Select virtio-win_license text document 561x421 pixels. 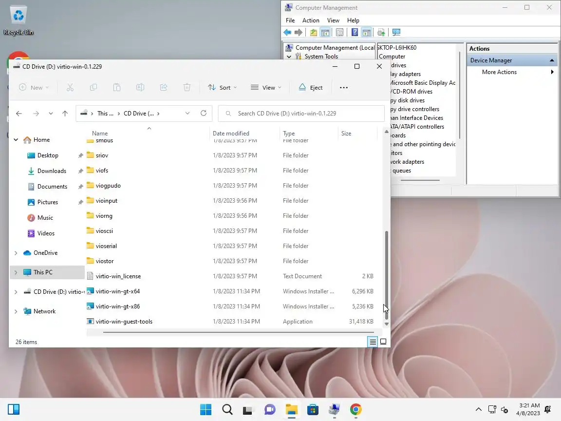(x=118, y=276)
